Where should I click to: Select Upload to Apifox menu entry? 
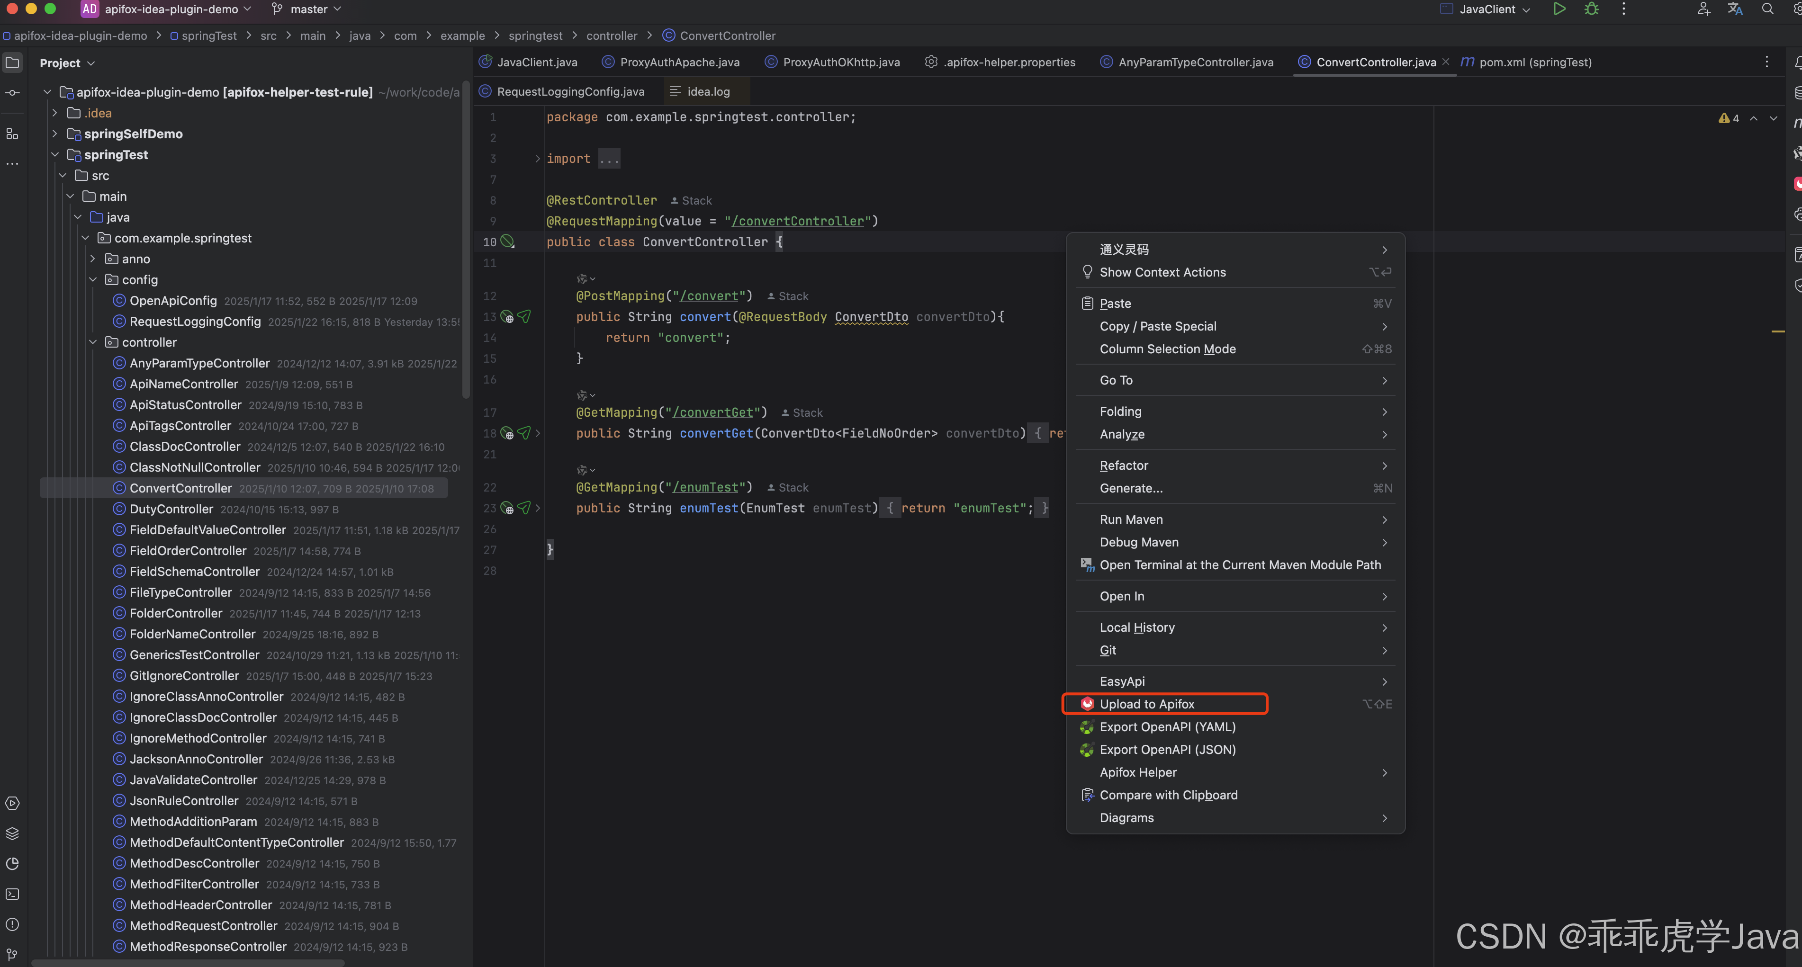1147,703
